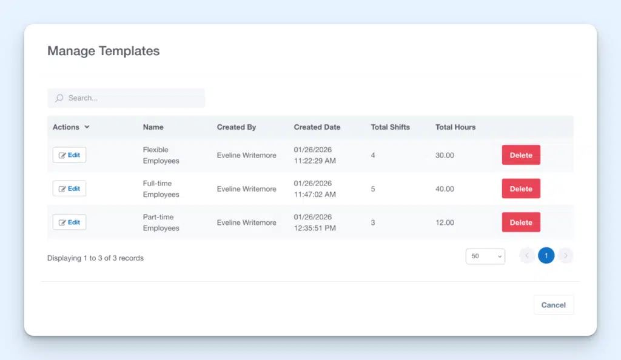This screenshot has height=360, width=621.
Task: Click the Created Date column header
Action: (x=317, y=127)
